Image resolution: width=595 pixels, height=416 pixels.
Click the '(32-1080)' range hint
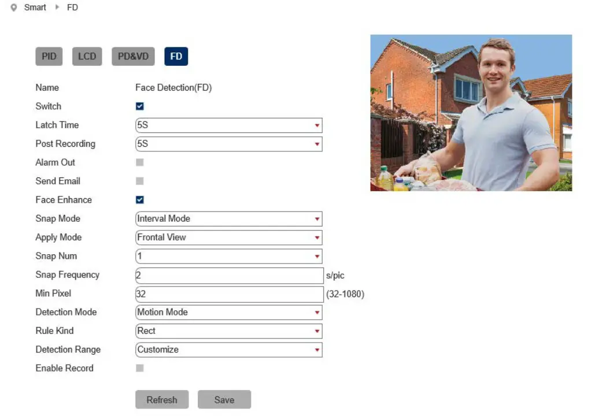[x=345, y=294]
